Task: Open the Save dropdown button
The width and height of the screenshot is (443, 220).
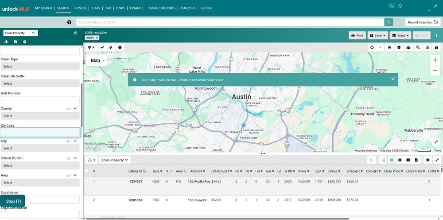Action: tap(378, 35)
